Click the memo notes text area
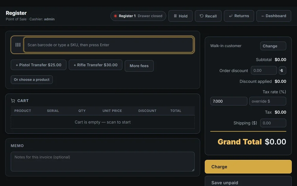 (102, 162)
